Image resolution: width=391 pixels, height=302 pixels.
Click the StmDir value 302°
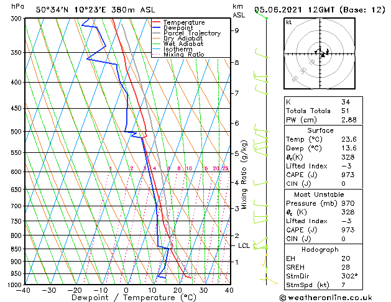[349, 276]
